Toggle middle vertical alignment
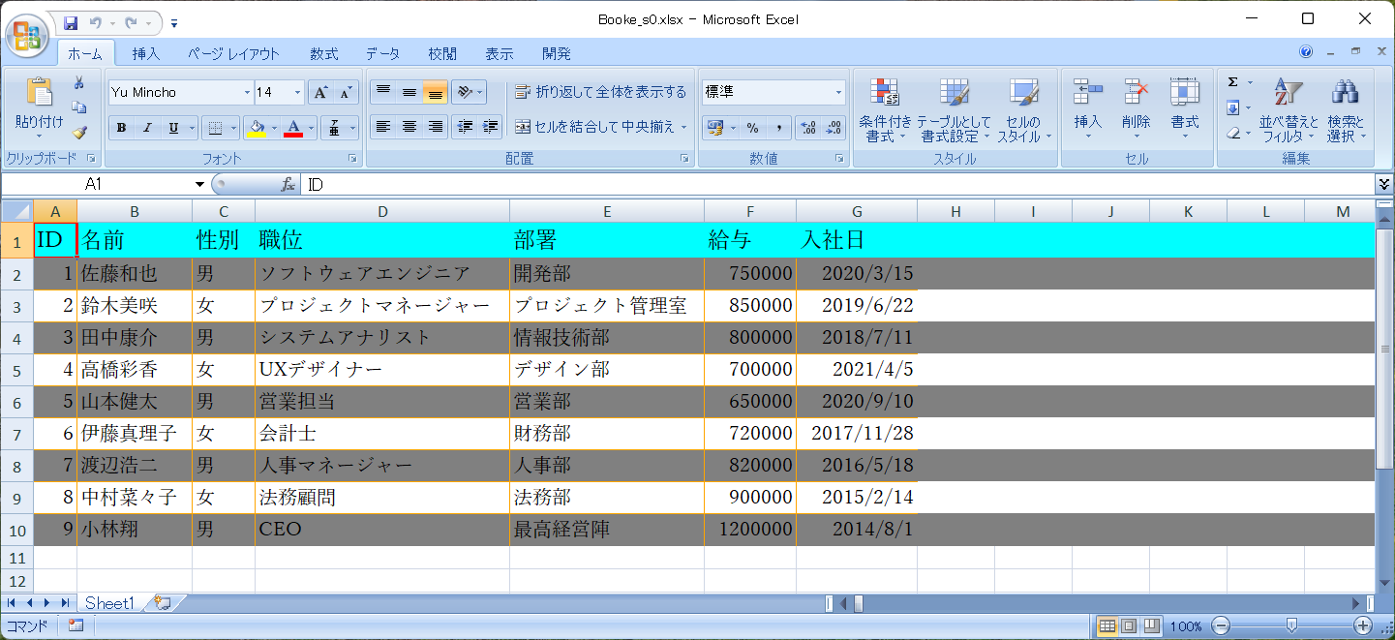 coord(409,93)
